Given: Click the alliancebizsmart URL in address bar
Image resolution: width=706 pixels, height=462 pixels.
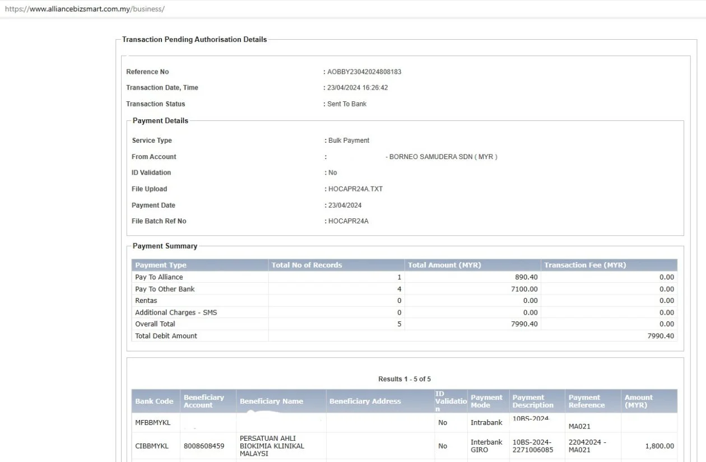Looking at the screenshot, I should click(x=85, y=10).
